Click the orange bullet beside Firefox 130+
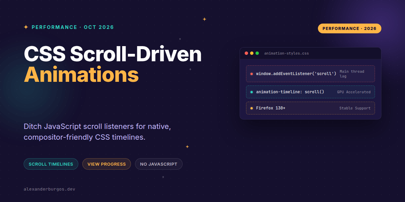The height and width of the screenshot is (202, 405). pyautogui.click(x=251, y=108)
